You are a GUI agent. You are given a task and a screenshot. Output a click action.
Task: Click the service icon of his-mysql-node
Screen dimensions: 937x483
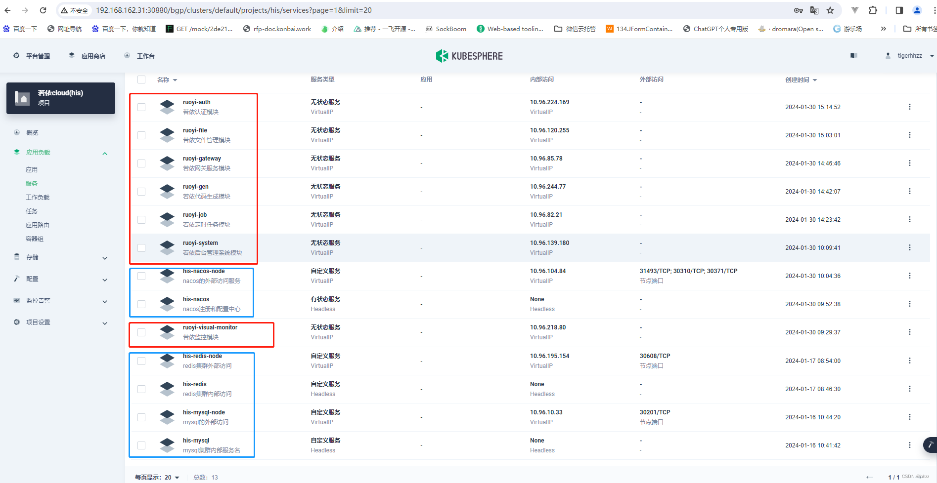coord(167,417)
